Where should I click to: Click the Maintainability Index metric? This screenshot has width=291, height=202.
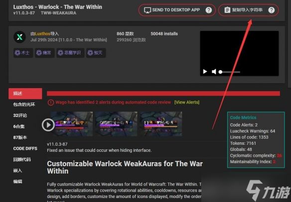tap(253, 162)
